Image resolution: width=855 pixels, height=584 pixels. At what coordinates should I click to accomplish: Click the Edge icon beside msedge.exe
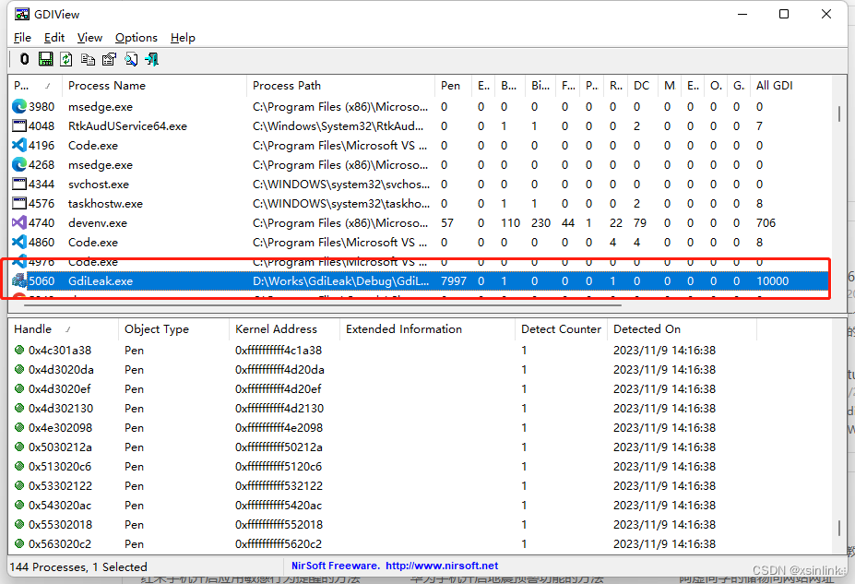pos(18,106)
